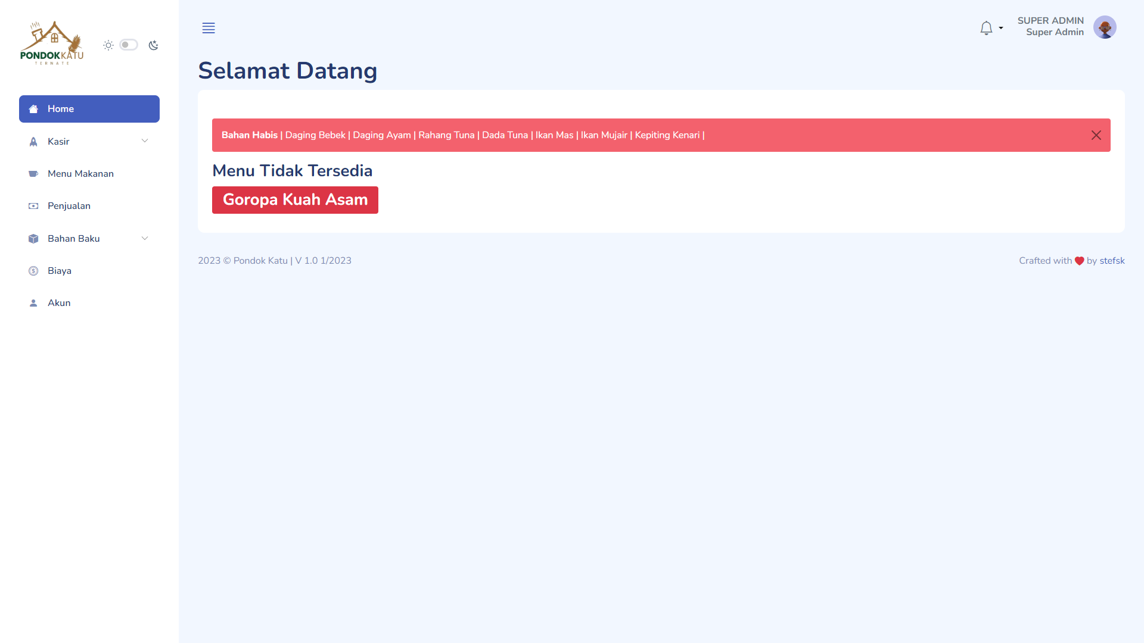Go to Menu Makanan page

click(80, 174)
